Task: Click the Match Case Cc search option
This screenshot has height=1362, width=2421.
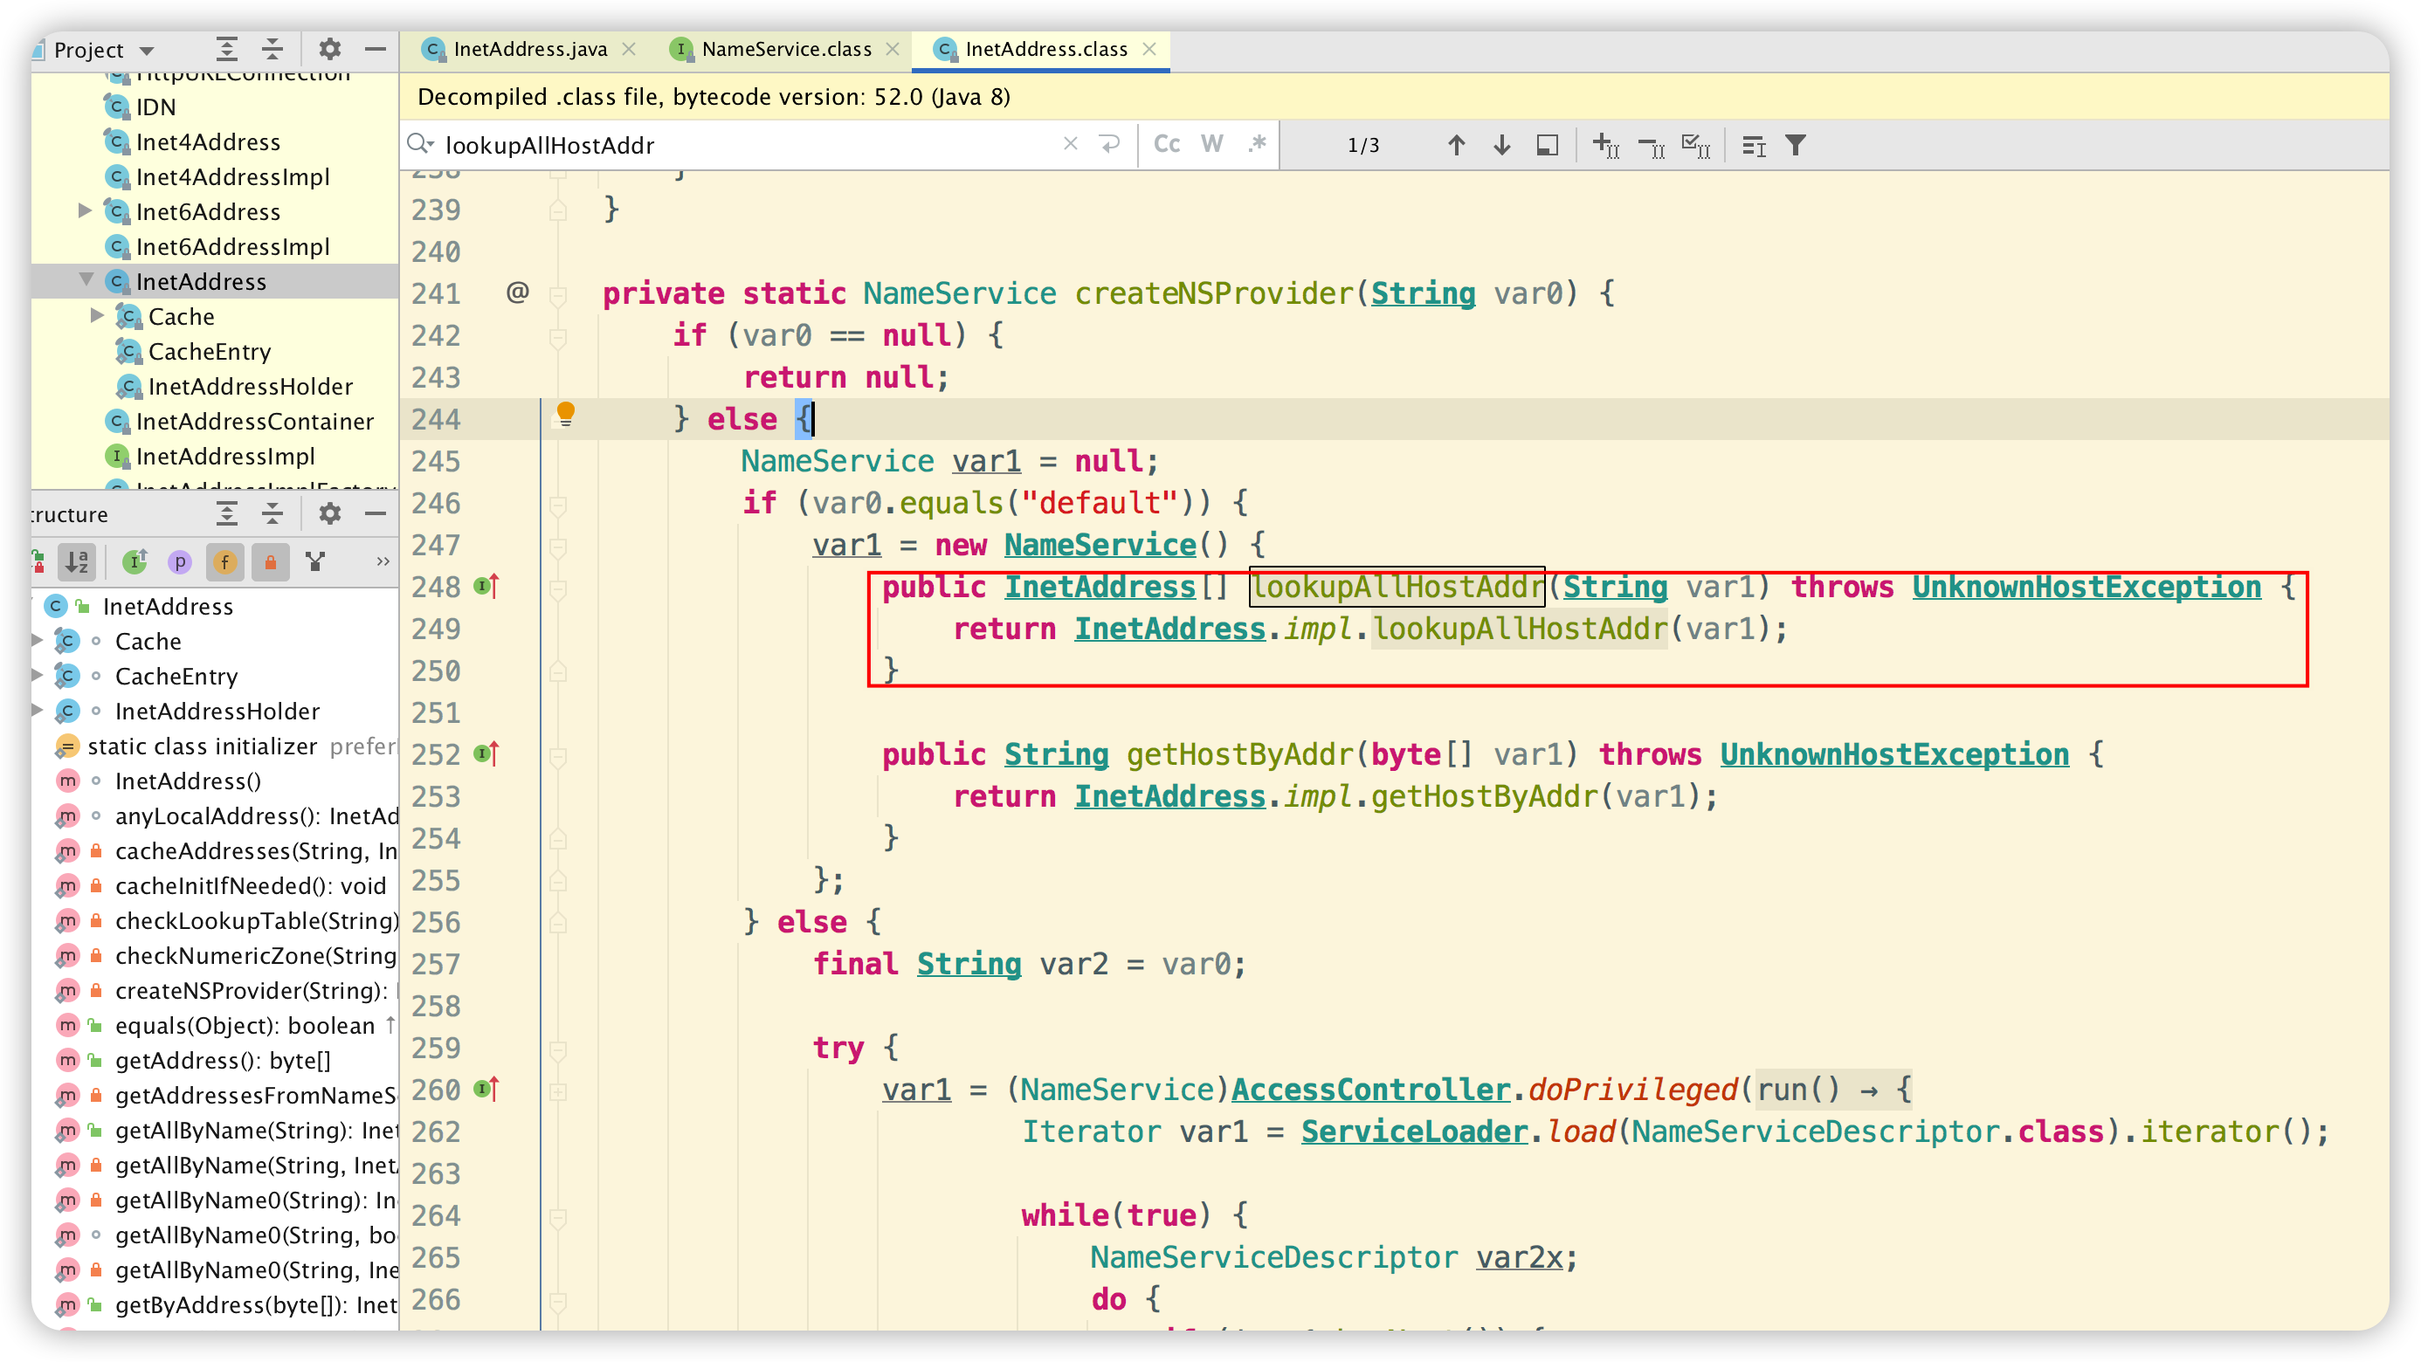Action: (x=1166, y=145)
